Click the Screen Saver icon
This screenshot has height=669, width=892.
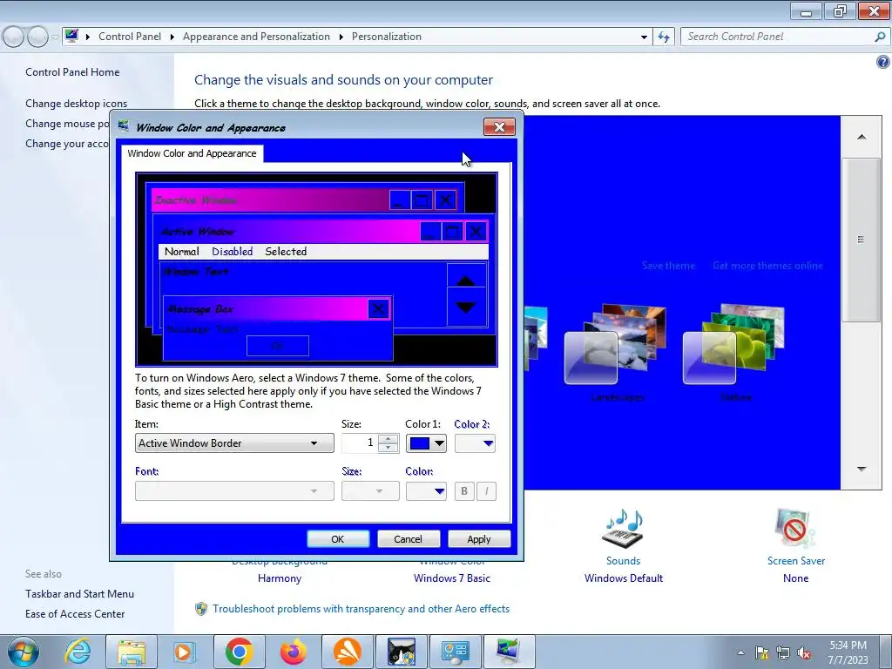pos(795,528)
